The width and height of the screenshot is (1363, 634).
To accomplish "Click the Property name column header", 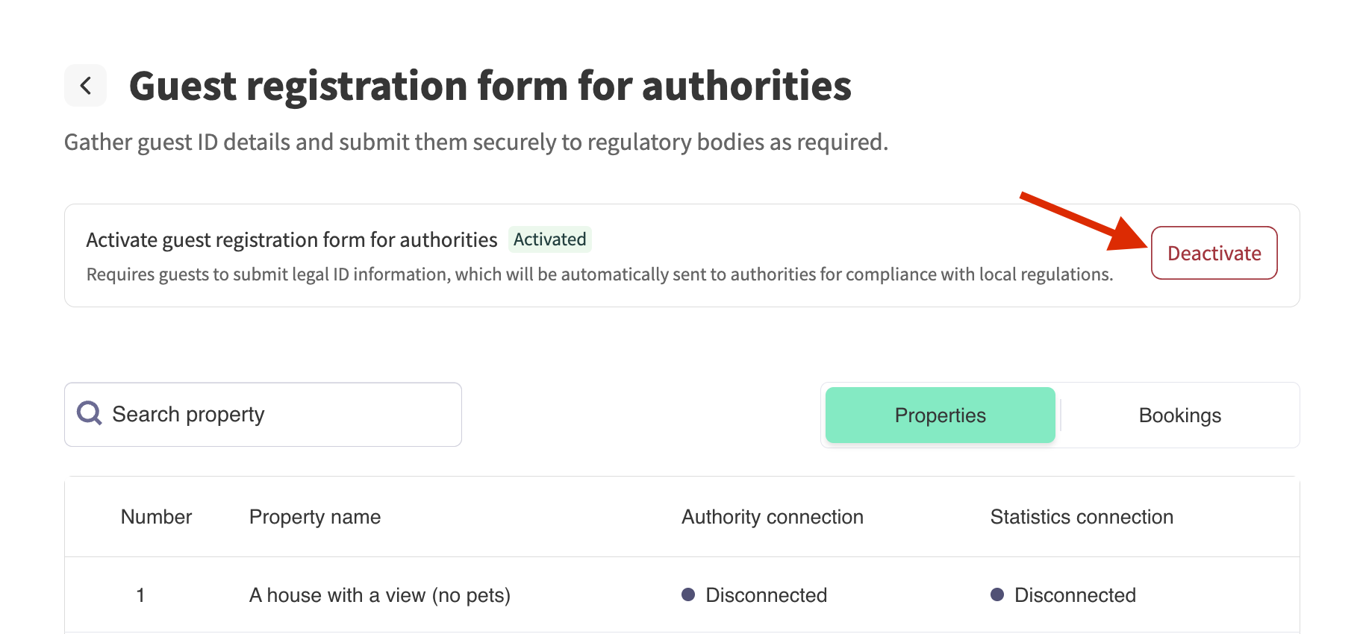I will click(x=314, y=517).
